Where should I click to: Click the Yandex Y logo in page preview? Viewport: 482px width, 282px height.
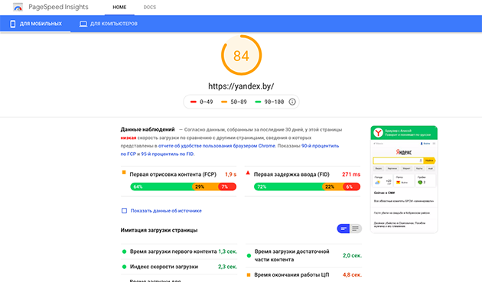[378, 133]
